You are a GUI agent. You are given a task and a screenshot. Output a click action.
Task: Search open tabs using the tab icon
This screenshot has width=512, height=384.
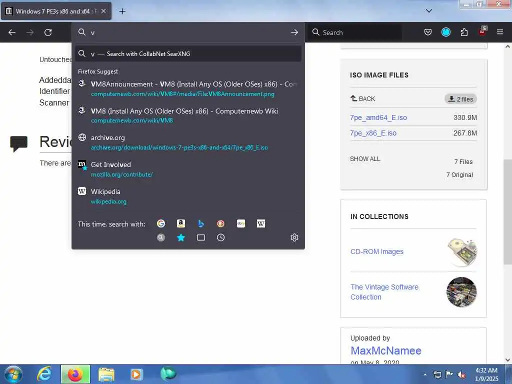click(x=201, y=237)
